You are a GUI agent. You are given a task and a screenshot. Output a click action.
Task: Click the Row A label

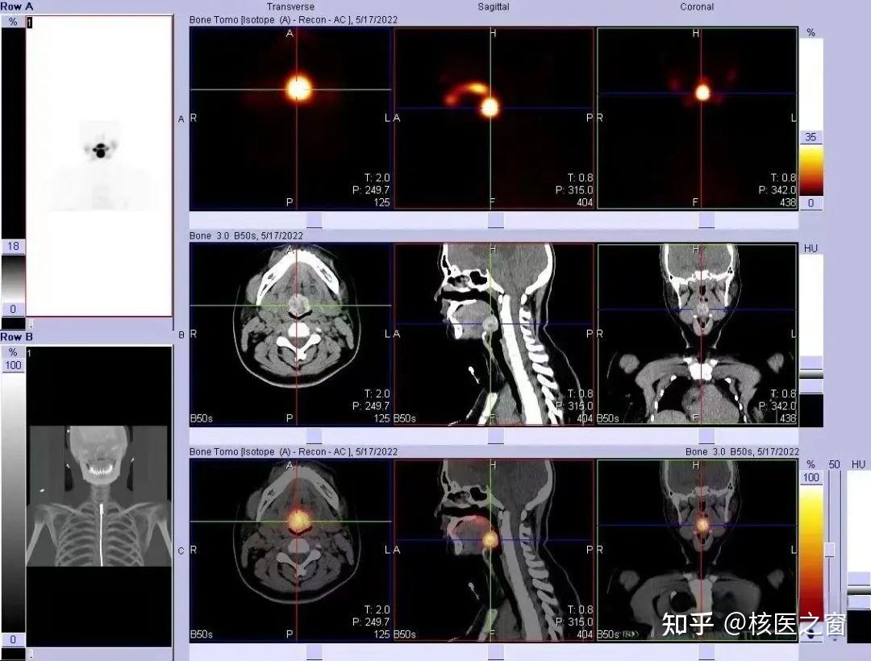(x=17, y=6)
